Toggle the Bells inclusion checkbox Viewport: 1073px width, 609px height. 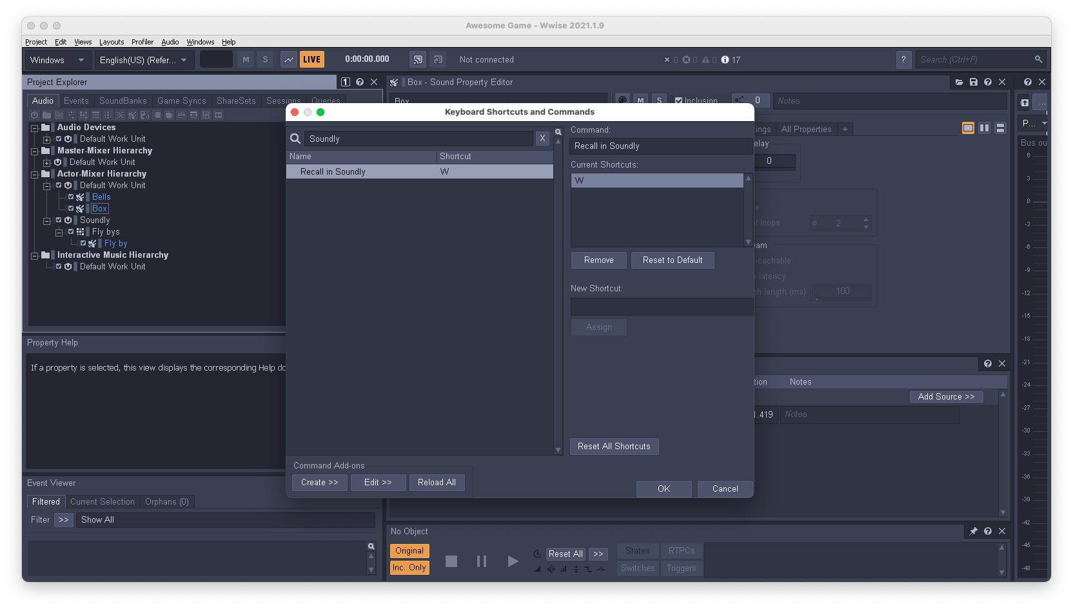pos(71,197)
